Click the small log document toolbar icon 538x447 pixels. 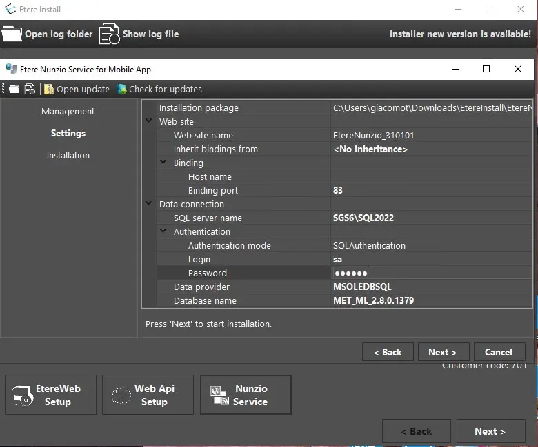(30, 89)
